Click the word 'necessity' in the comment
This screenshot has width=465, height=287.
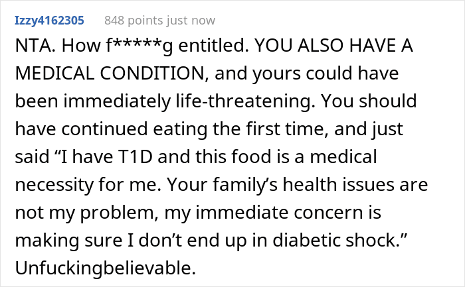point(54,185)
